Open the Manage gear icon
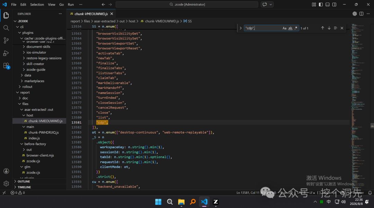 click(6, 183)
